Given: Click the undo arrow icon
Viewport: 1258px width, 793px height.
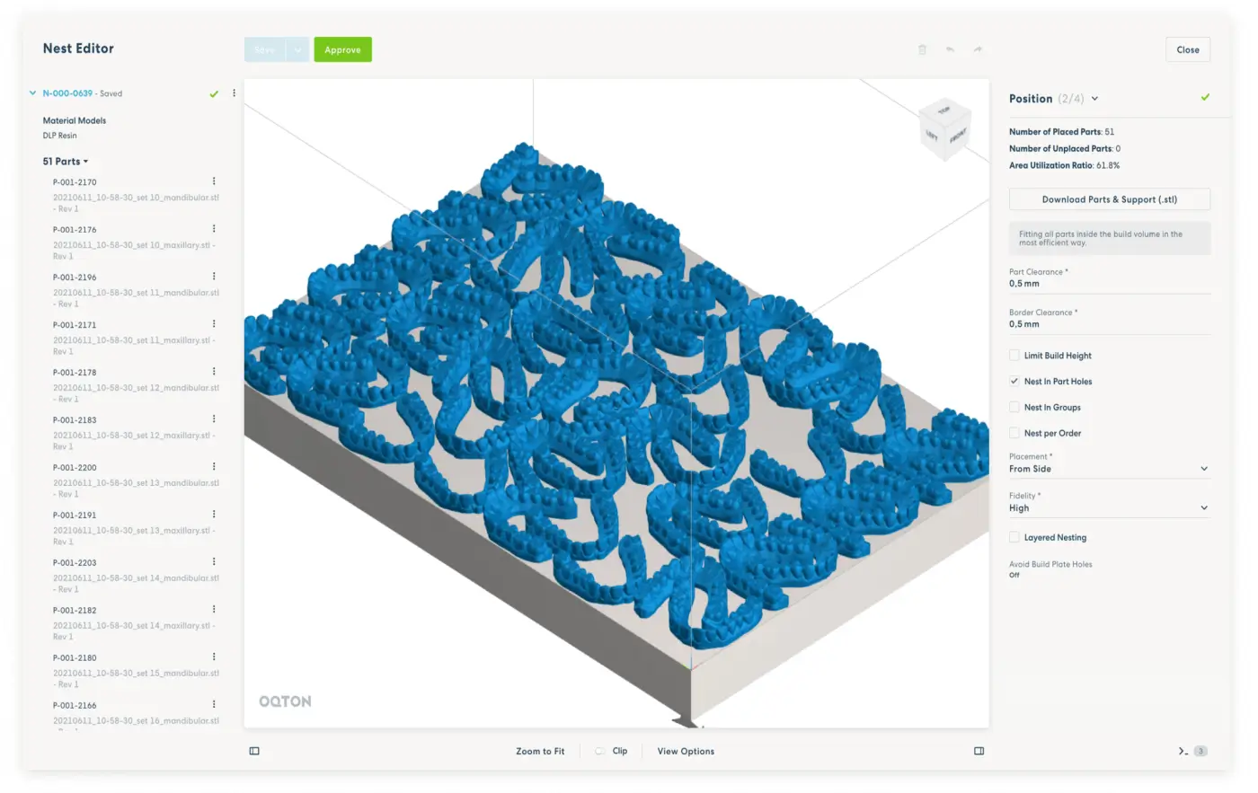Looking at the screenshot, I should (x=950, y=49).
